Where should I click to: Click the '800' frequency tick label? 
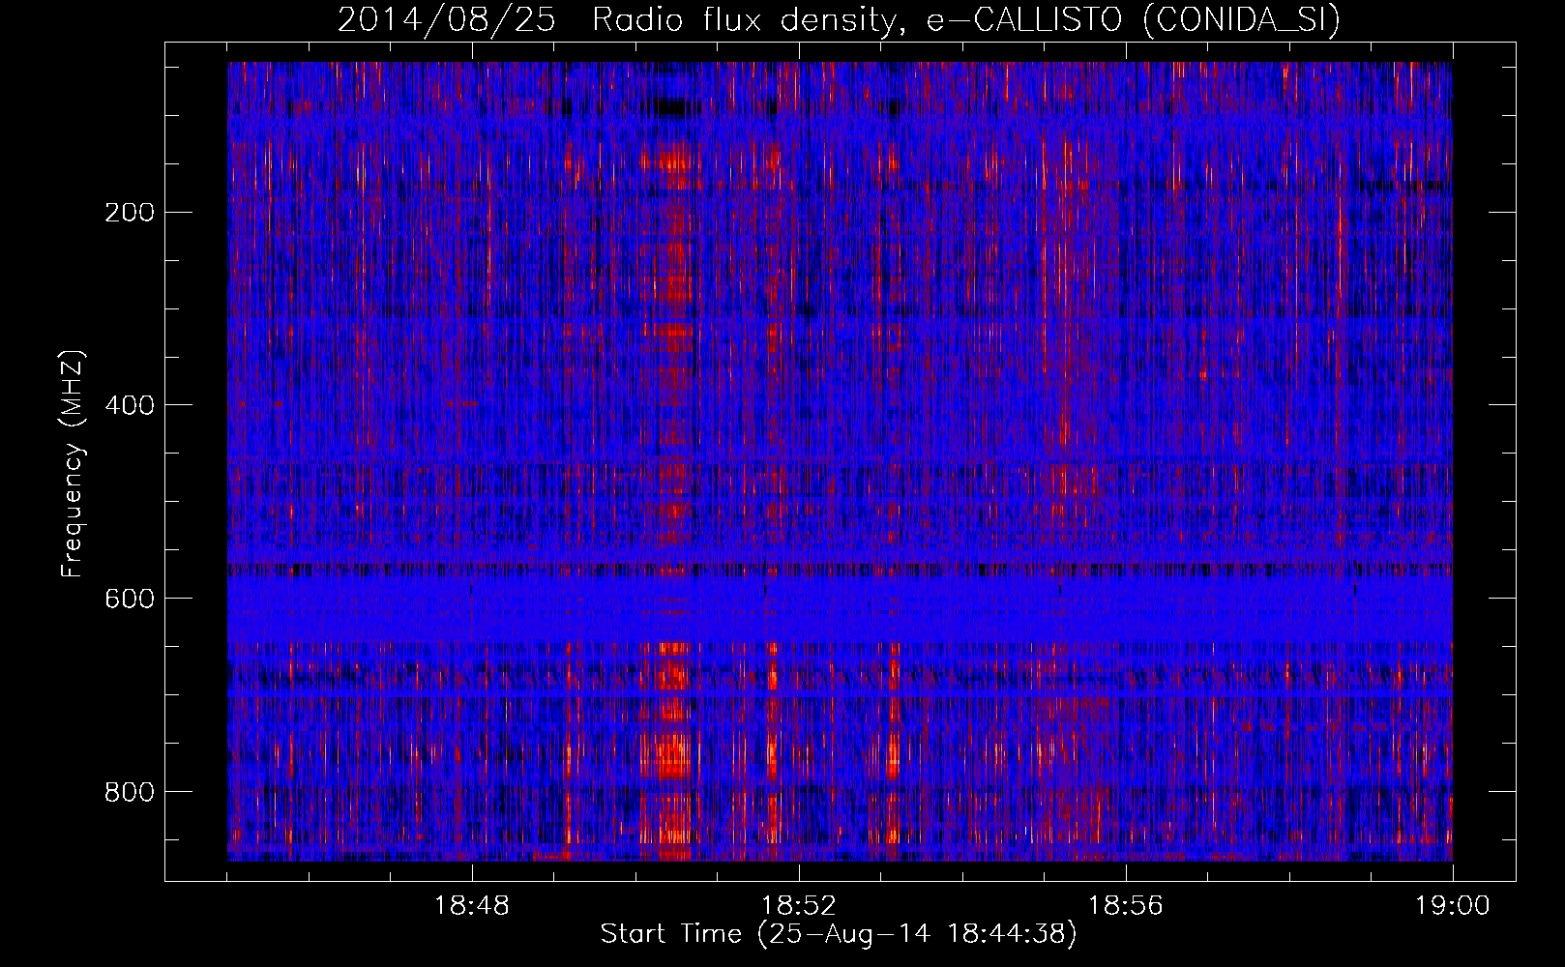(128, 791)
